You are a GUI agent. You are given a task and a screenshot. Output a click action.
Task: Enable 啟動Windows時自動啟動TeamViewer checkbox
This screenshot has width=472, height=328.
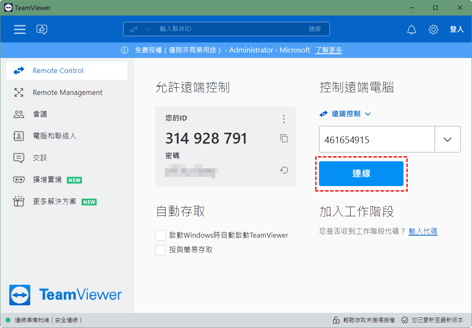click(160, 235)
